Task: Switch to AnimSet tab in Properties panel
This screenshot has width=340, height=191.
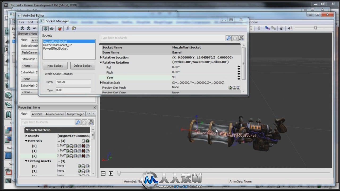Action: (37, 114)
